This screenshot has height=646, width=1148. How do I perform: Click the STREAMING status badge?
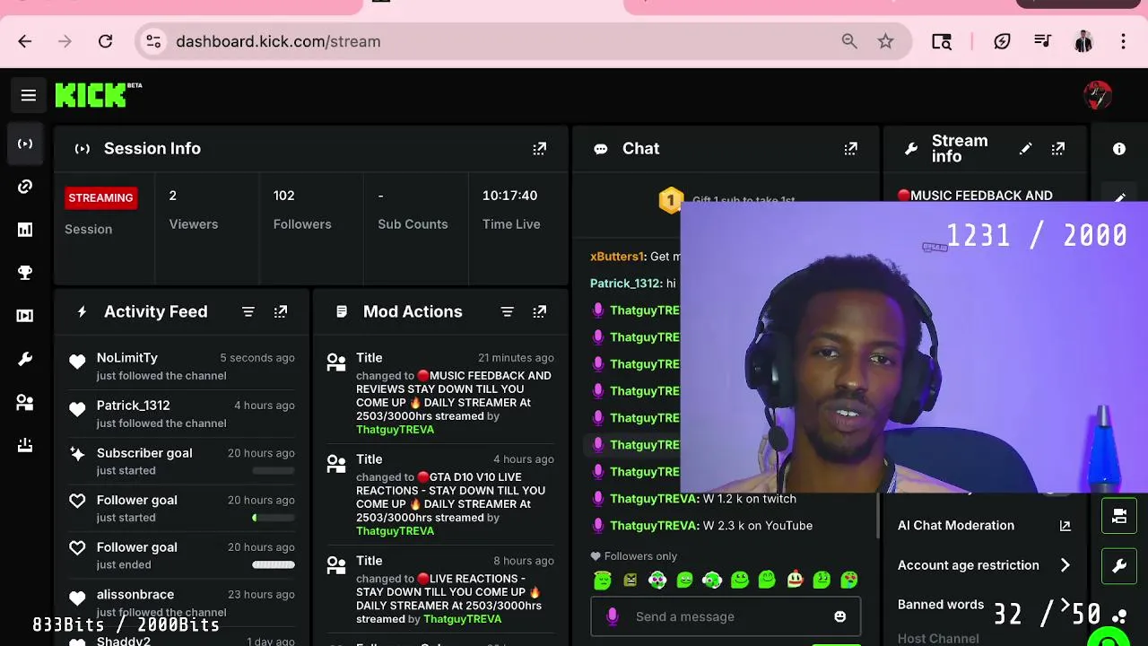[x=100, y=198]
